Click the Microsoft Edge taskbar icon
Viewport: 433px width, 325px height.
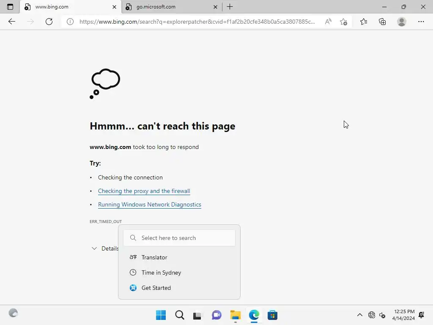(x=254, y=315)
